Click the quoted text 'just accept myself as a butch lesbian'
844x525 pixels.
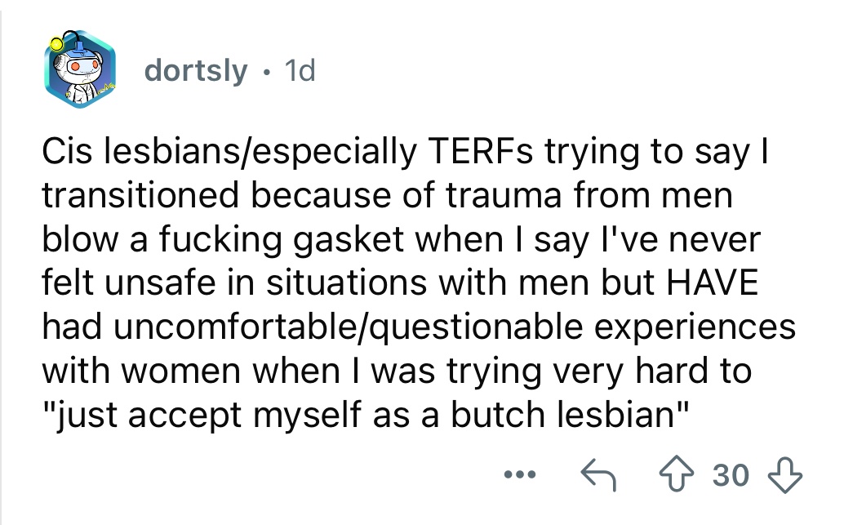[x=366, y=415]
